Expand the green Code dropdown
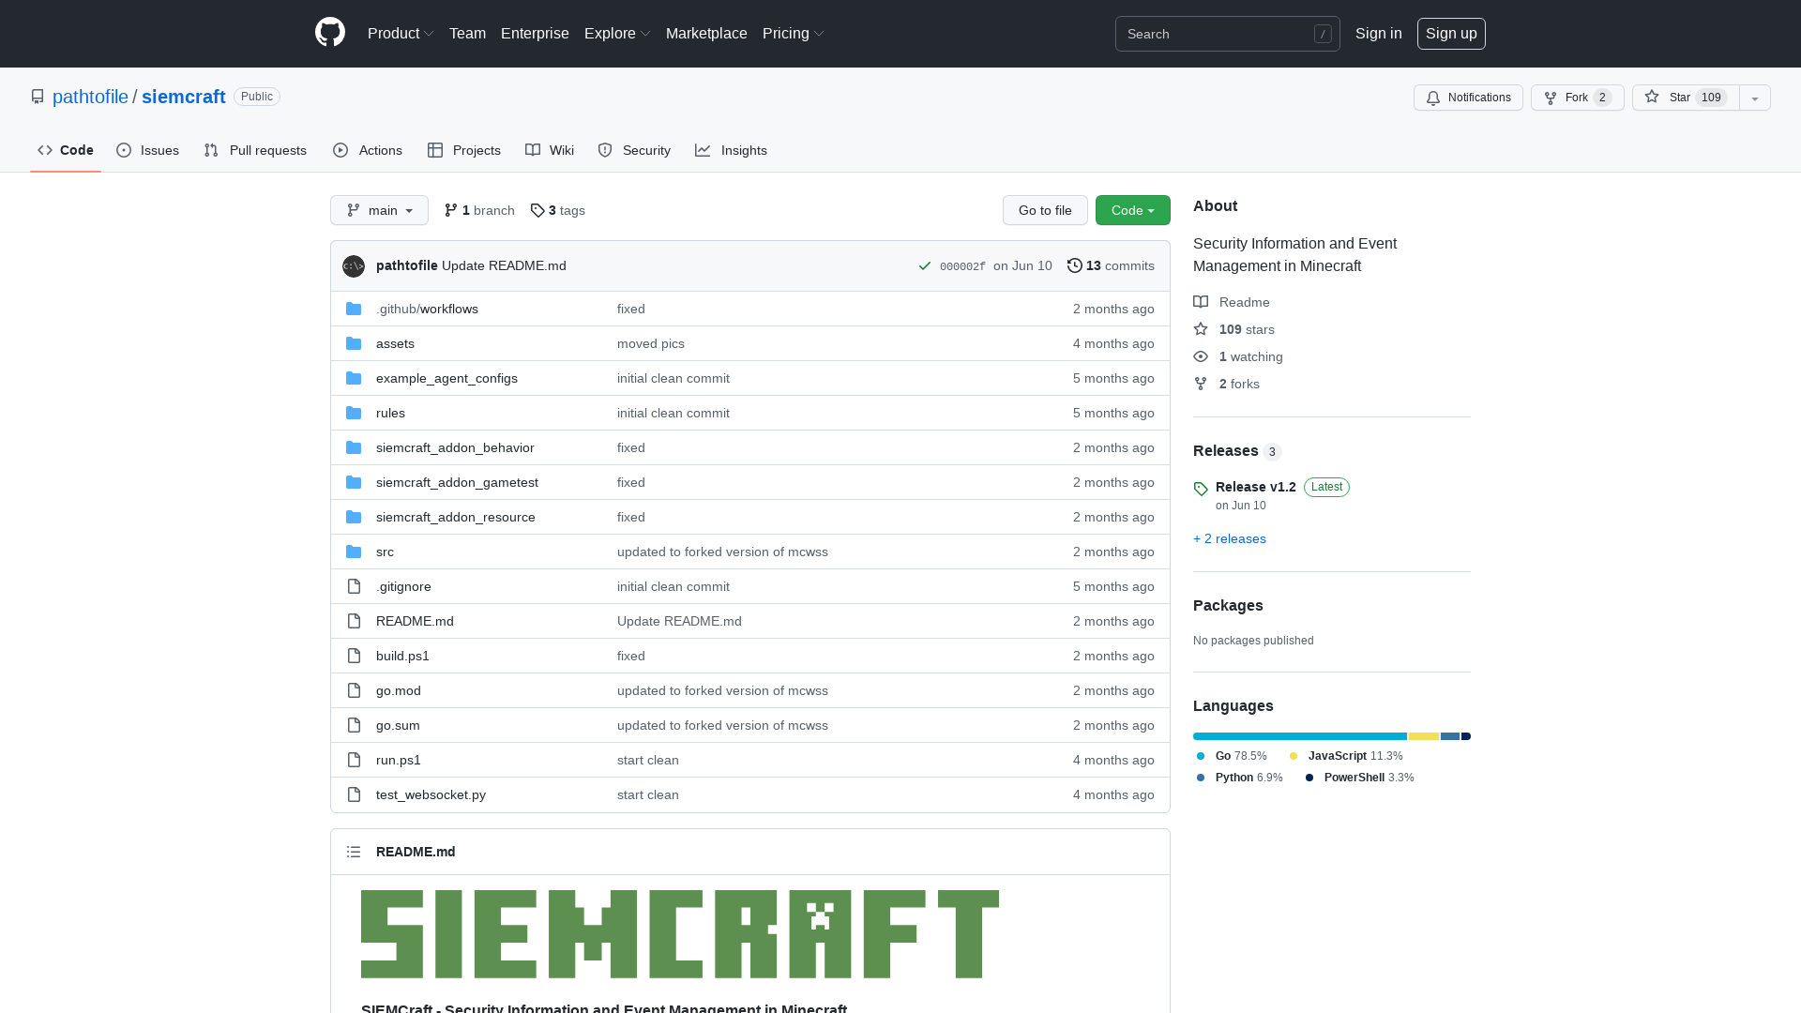Screen dimensions: 1801x1013 point(1132,210)
